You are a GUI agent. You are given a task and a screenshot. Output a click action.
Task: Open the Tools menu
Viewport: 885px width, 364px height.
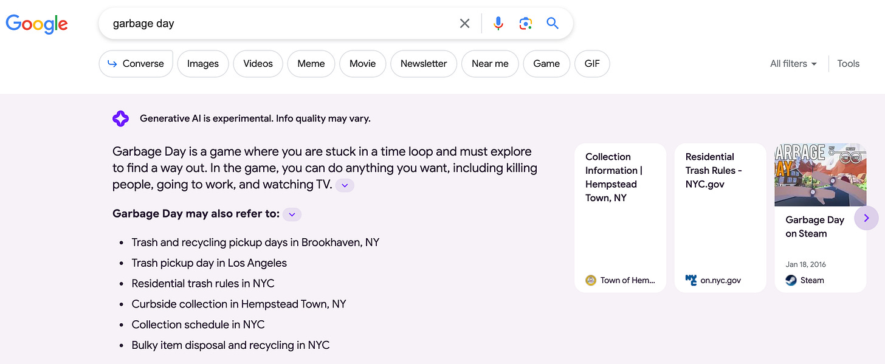click(849, 64)
